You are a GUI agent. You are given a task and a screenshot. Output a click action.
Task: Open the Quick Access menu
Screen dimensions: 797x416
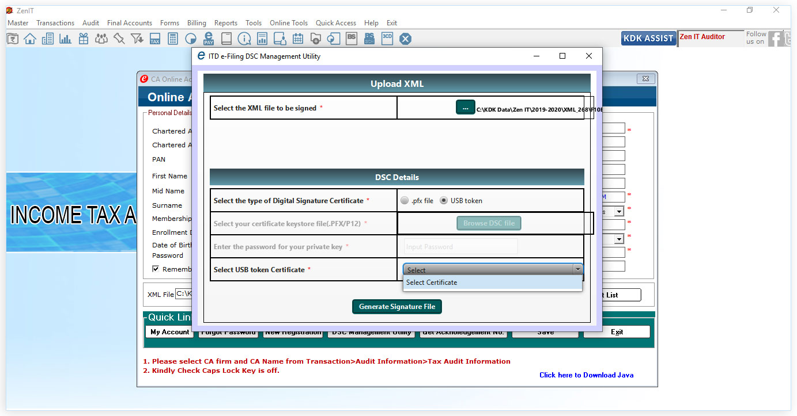(336, 23)
